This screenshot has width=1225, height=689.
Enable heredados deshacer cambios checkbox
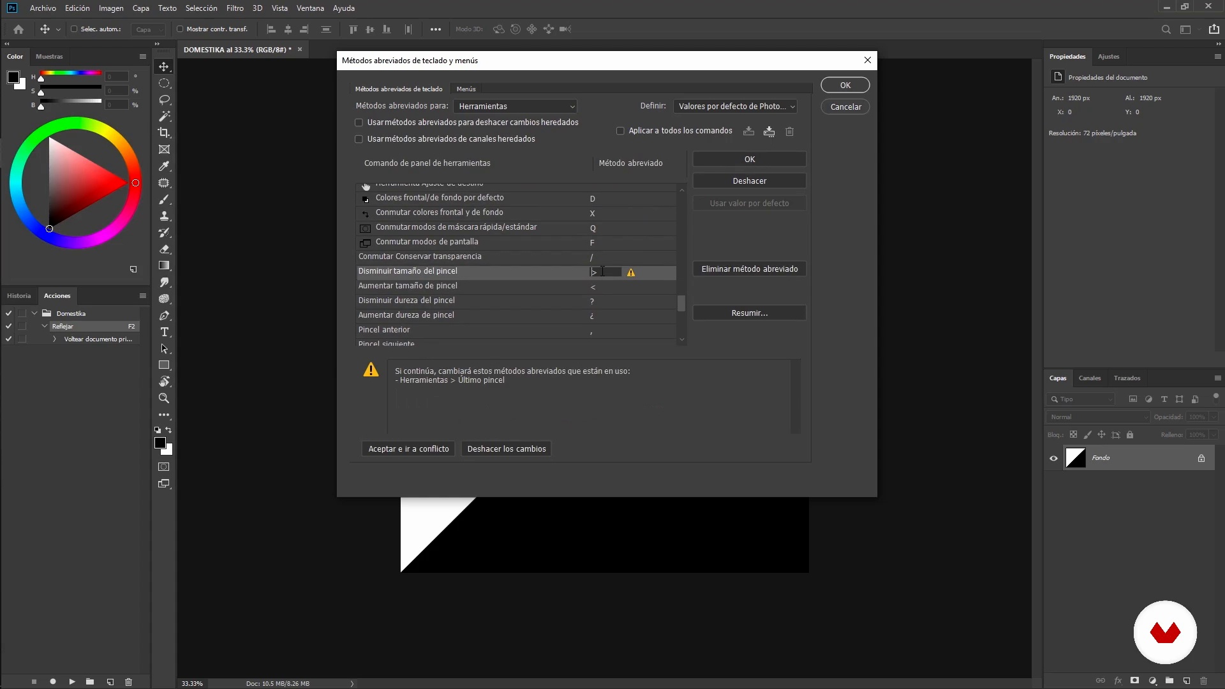[x=359, y=122]
